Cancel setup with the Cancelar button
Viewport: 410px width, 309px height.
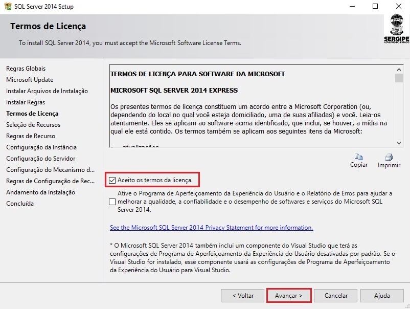(x=336, y=296)
